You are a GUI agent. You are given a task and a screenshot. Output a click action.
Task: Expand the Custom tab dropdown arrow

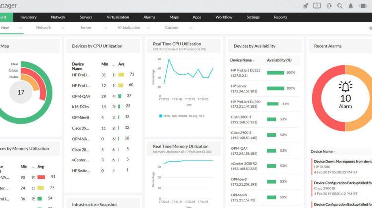pyautogui.click(x=191, y=28)
